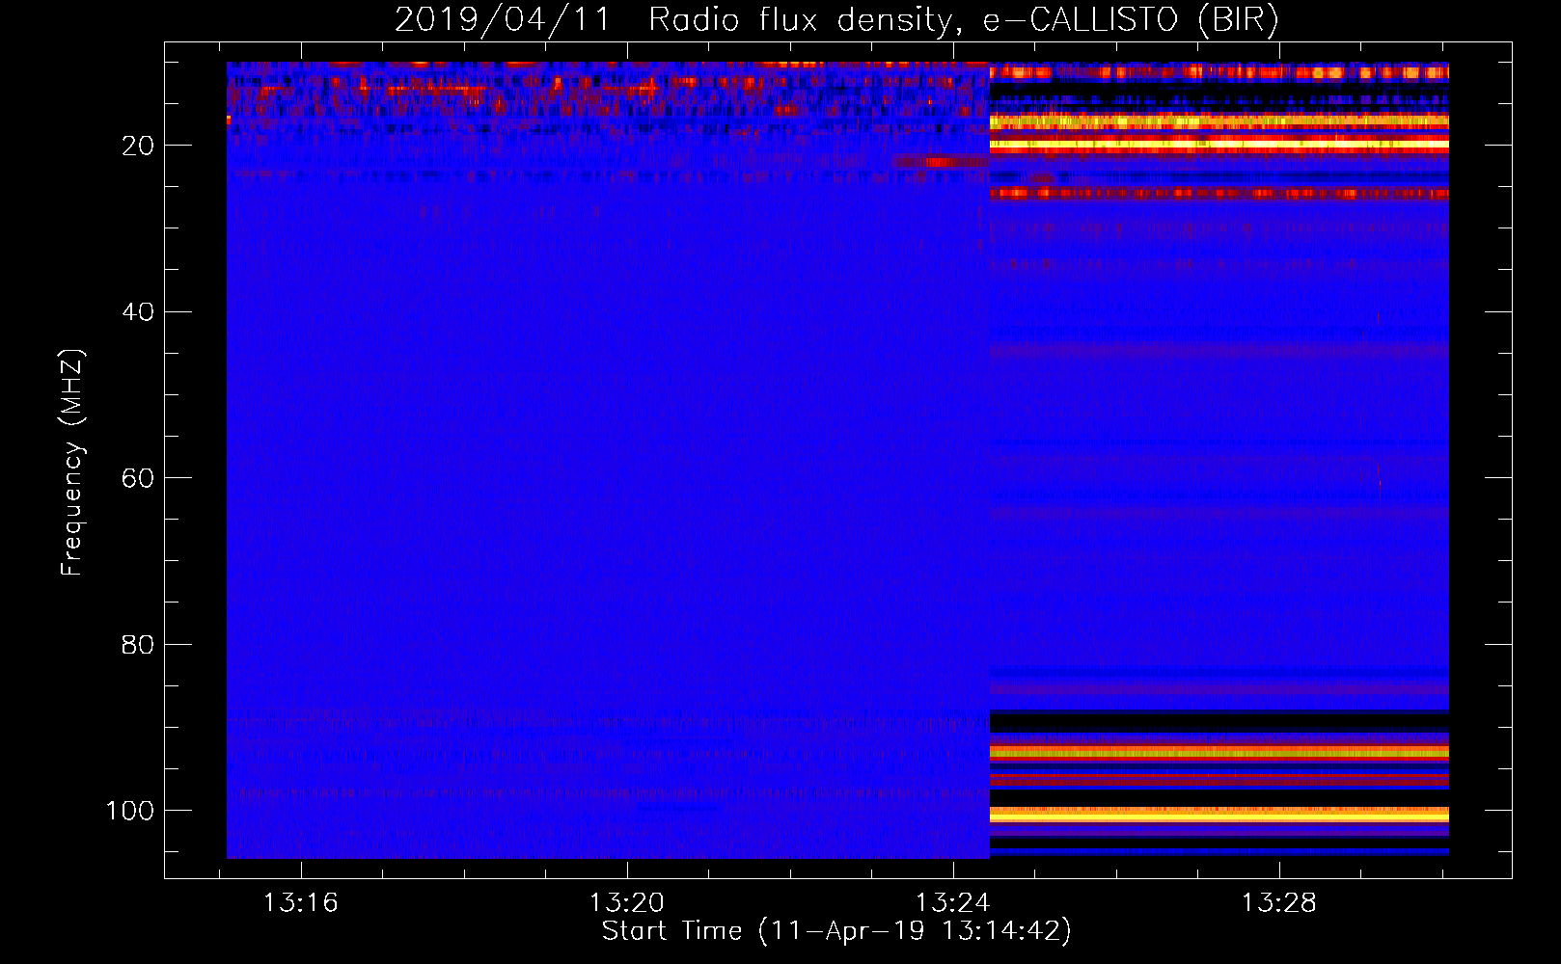Image resolution: width=1561 pixels, height=964 pixels.
Task: Click the 13:28 time tick label
Action: point(1279,903)
